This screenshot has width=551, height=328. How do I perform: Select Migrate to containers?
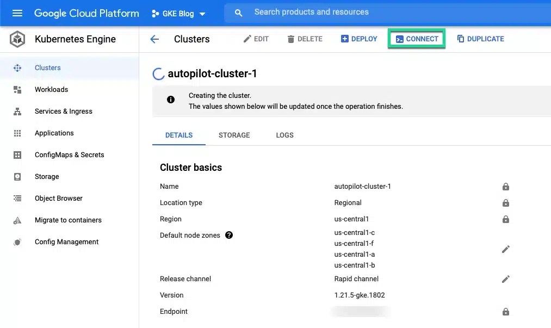pos(67,220)
